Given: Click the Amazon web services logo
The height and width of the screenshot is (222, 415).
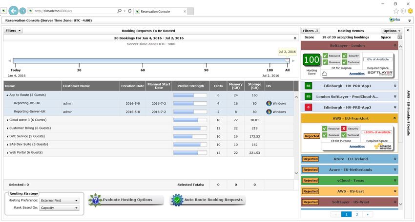Looking at the screenshot, I should point(383,146).
